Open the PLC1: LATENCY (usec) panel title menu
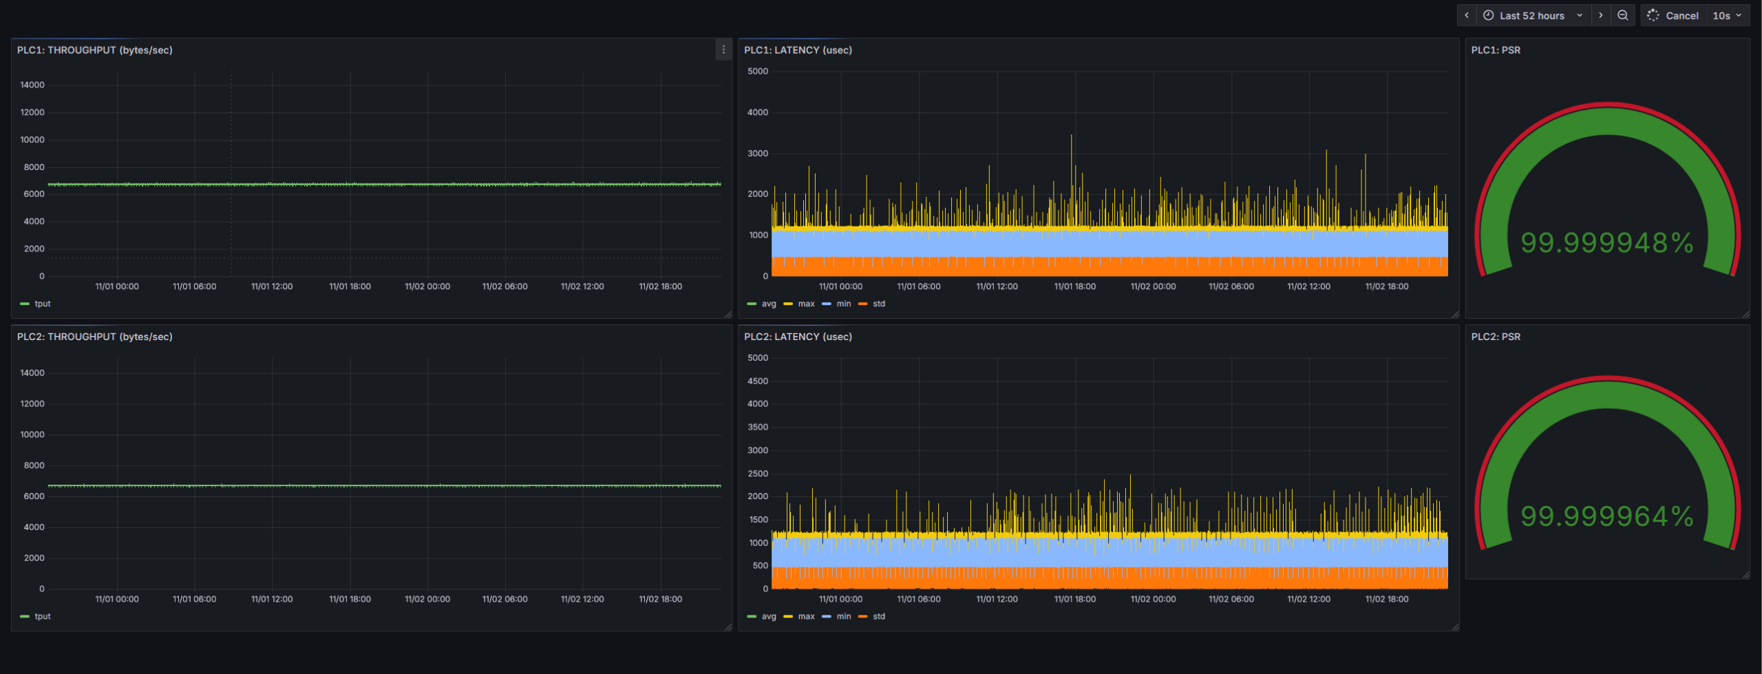The height and width of the screenshot is (674, 1762). [798, 50]
